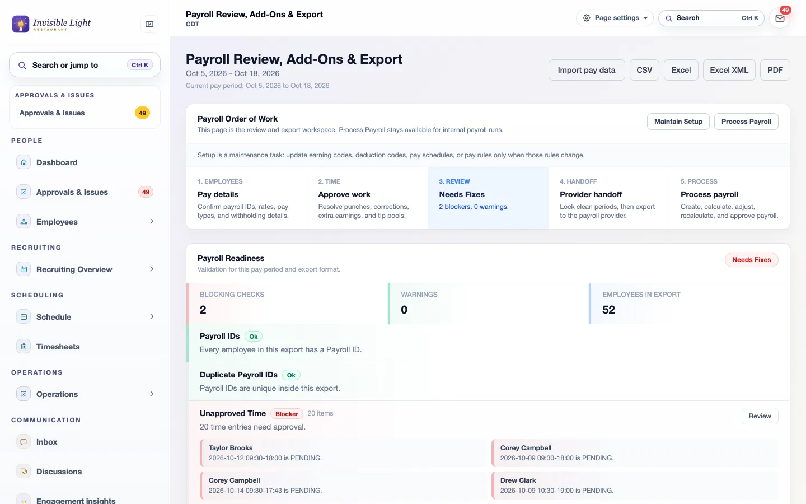Open the Page settings dropdown
Viewport: 806px width, 504px height.
(615, 18)
